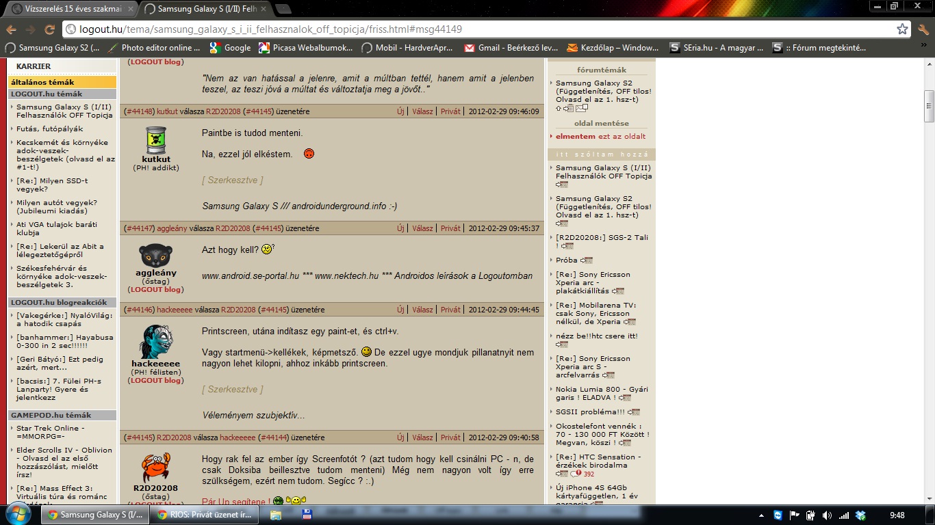Open the Futás, futópályák topic
The height and width of the screenshot is (525, 935).
[49, 129]
